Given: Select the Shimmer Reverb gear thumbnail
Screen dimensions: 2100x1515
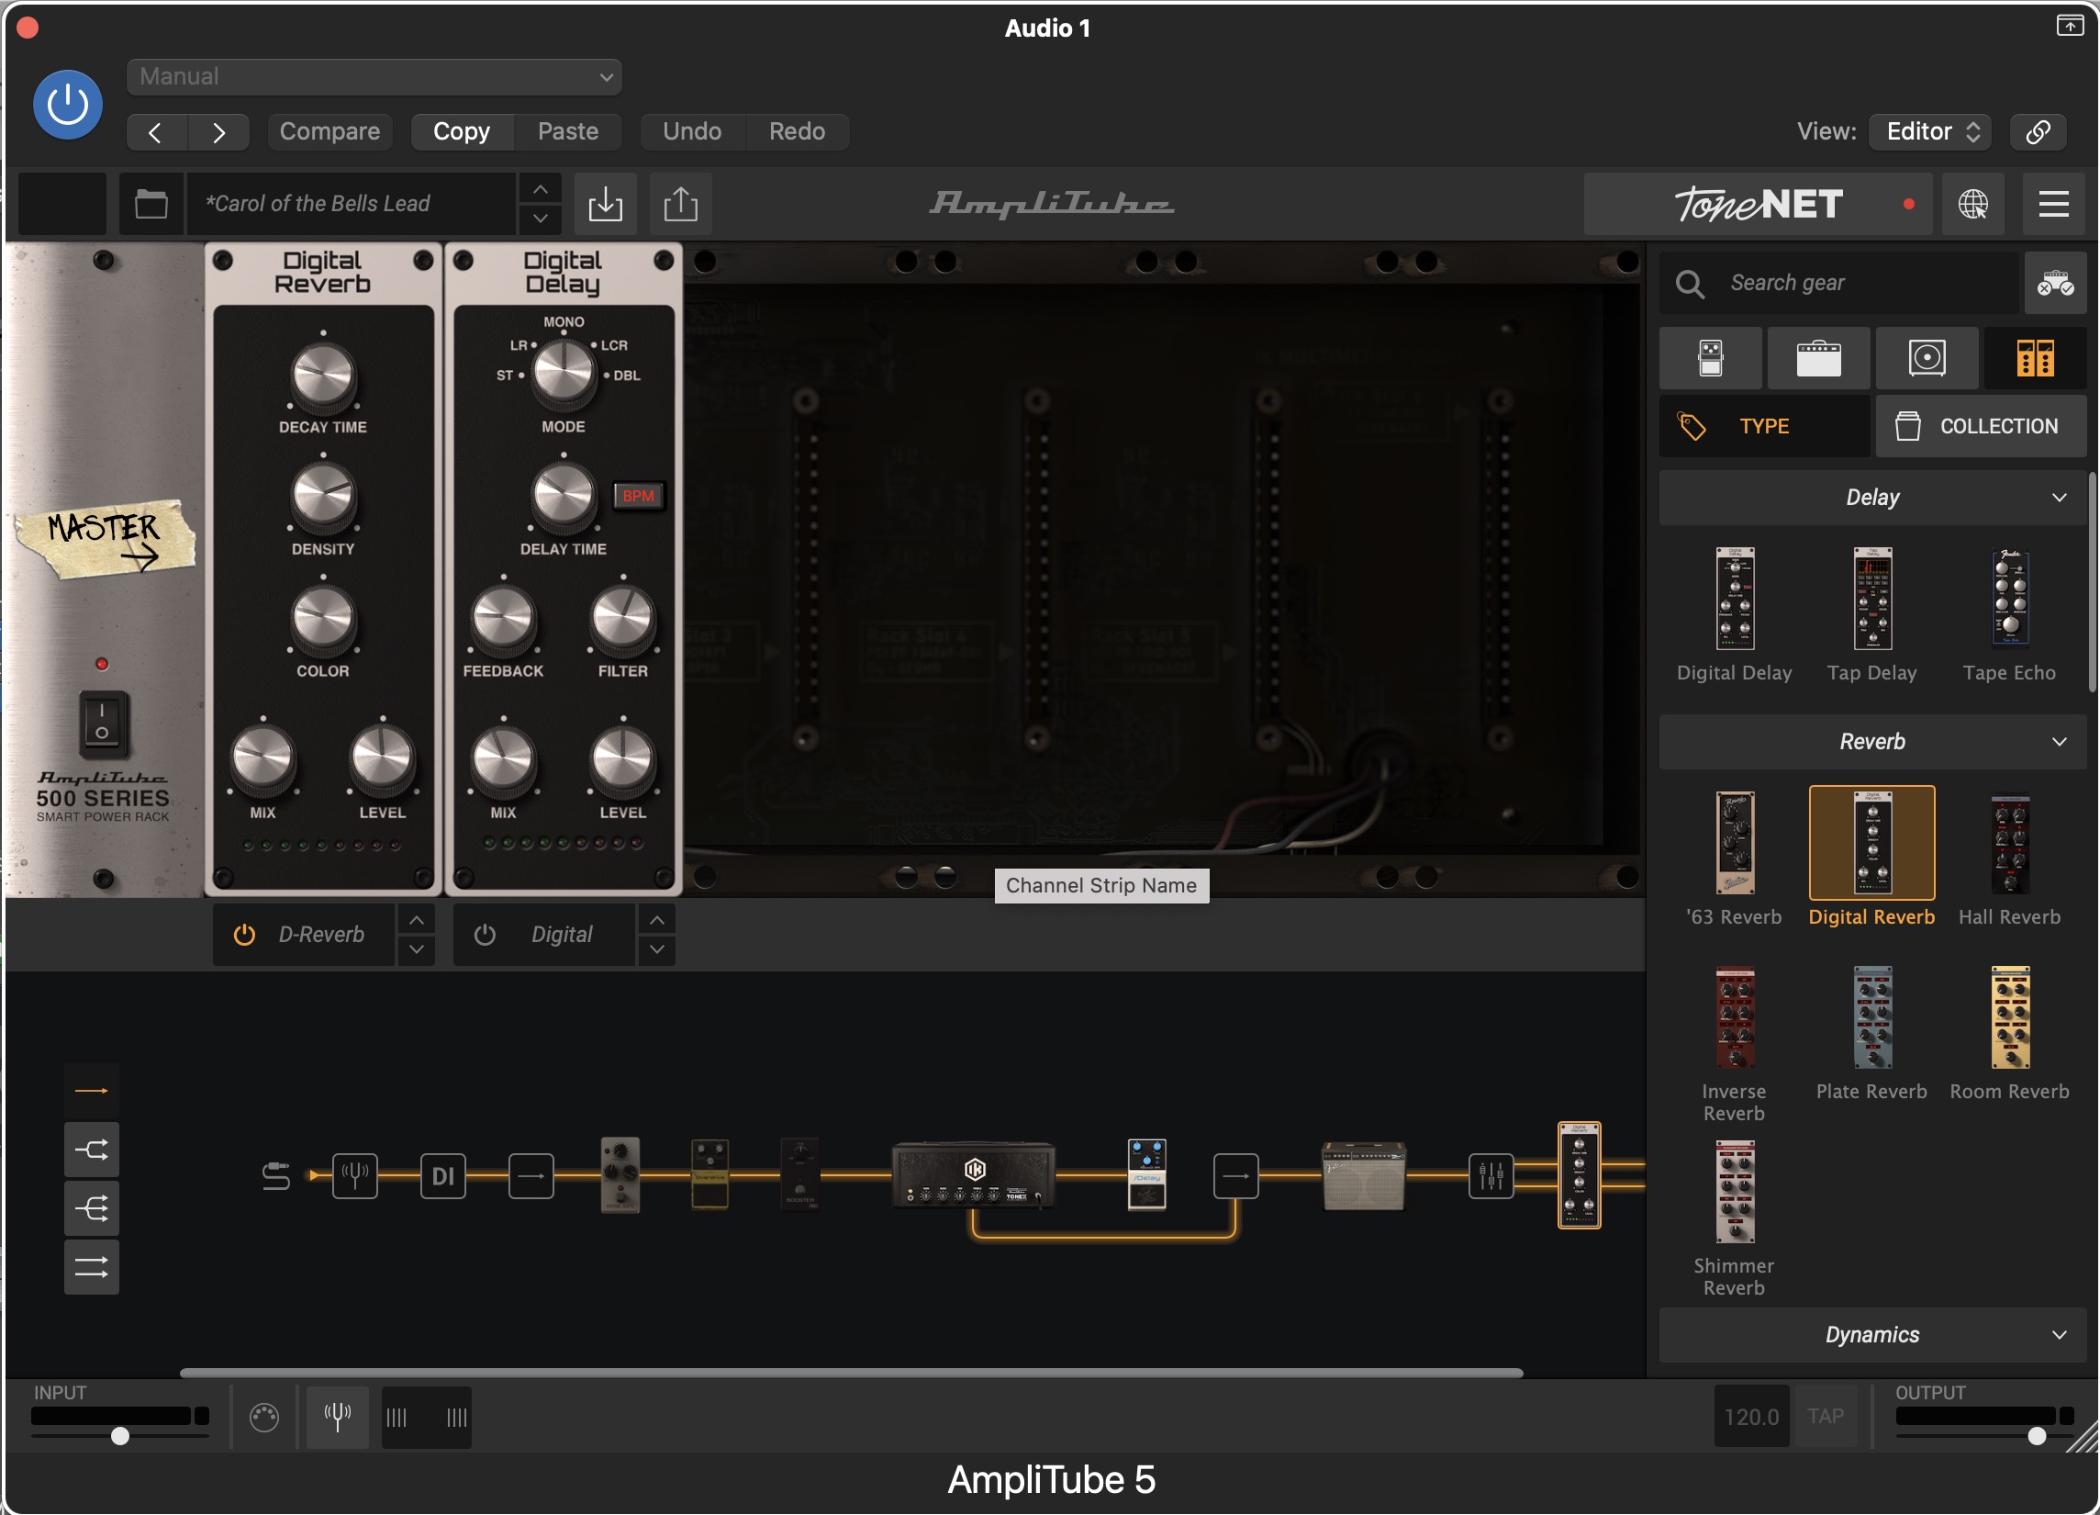Looking at the screenshot, I should coord(1735,1193).
